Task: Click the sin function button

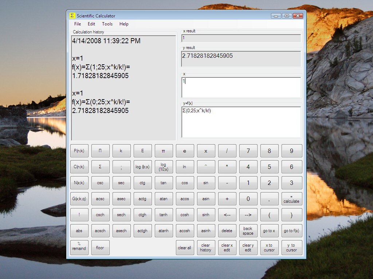Action: pyautogui.click(x=206, y=183)
